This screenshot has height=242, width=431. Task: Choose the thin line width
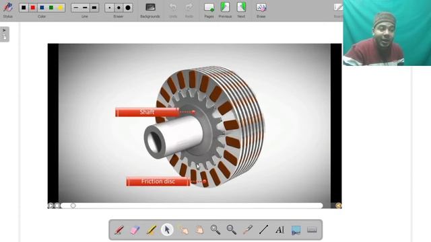point(76,7)
